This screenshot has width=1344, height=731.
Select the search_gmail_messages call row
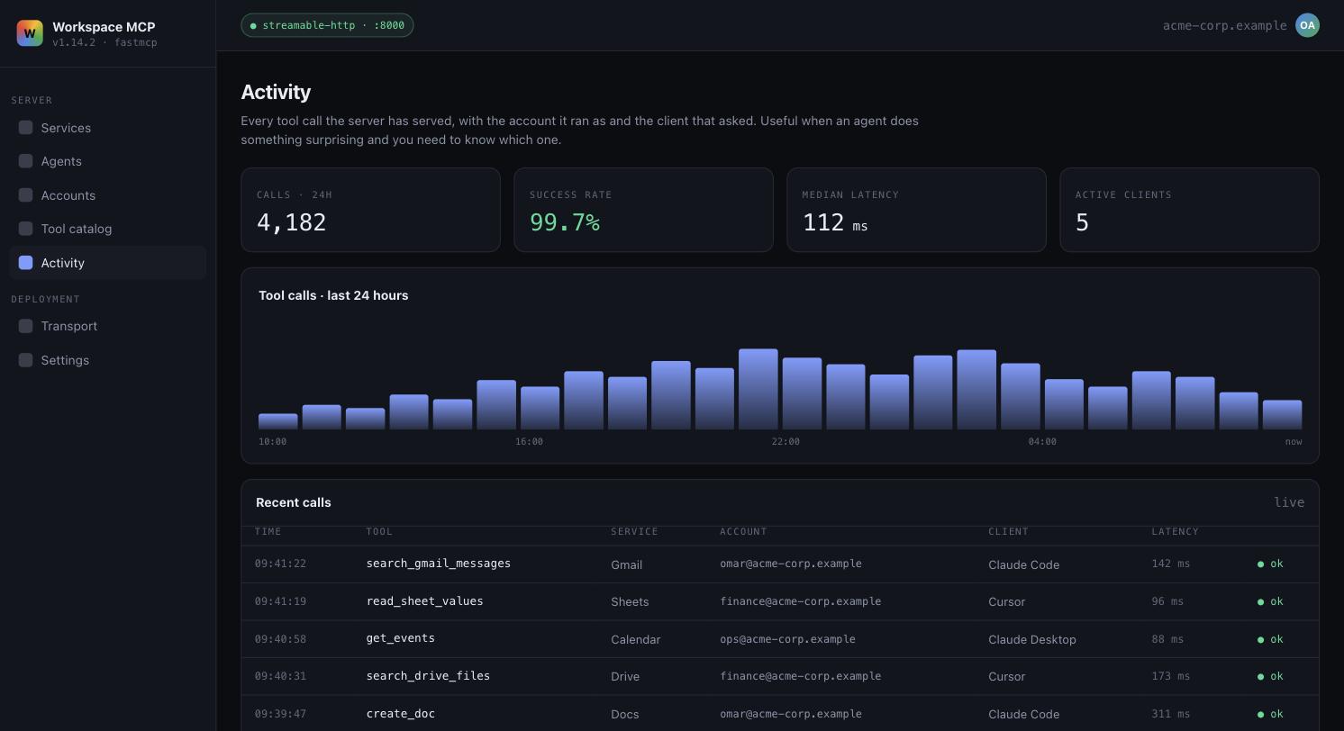click(x=780, y=564)
